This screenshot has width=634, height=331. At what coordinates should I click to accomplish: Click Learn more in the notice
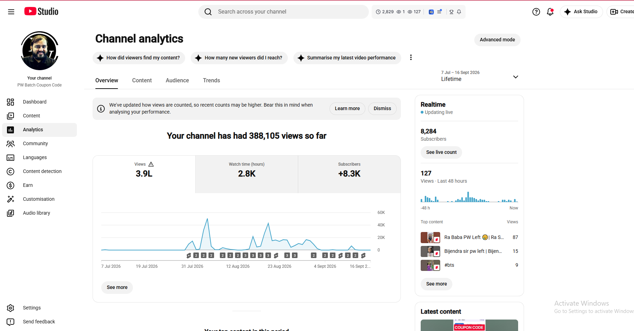[347, 108]
